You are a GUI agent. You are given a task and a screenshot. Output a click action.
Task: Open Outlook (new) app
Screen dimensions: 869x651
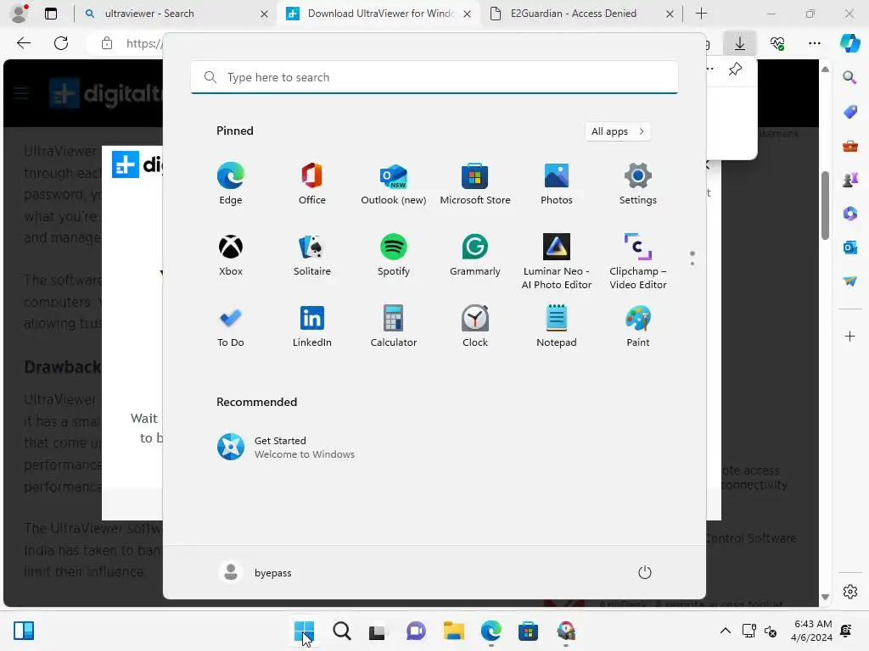(394, 184)
